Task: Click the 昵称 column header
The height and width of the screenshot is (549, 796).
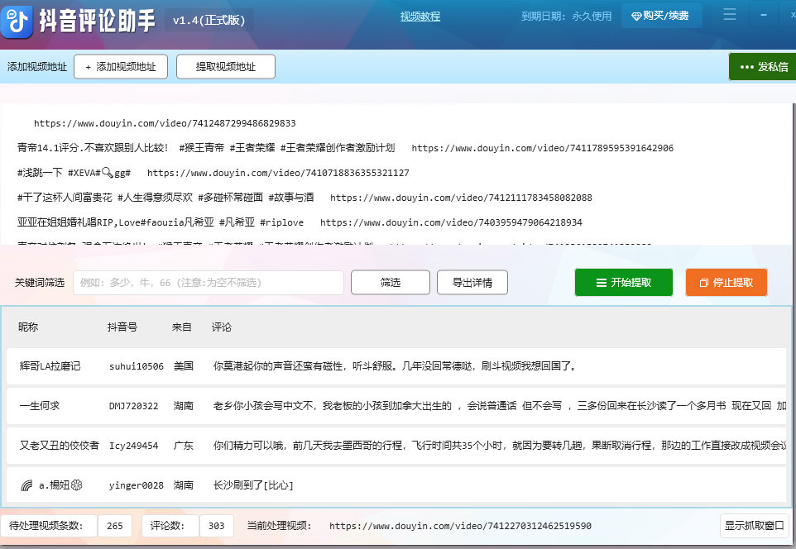Action: point(28,327)
